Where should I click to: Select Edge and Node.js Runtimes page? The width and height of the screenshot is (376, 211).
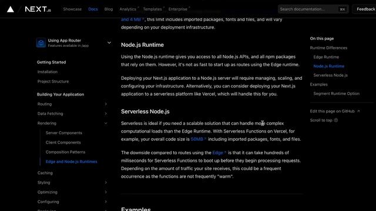[72, 162]
